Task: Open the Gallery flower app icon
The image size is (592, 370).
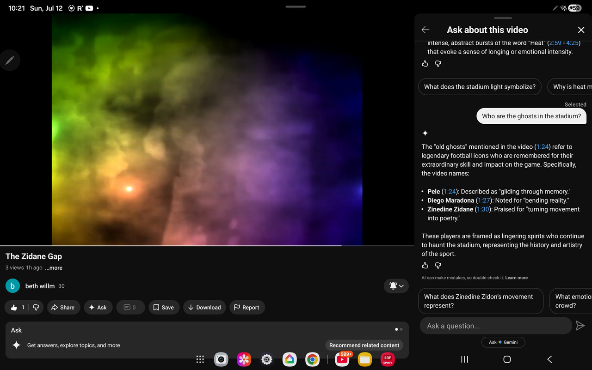Action: click(244, 359)
